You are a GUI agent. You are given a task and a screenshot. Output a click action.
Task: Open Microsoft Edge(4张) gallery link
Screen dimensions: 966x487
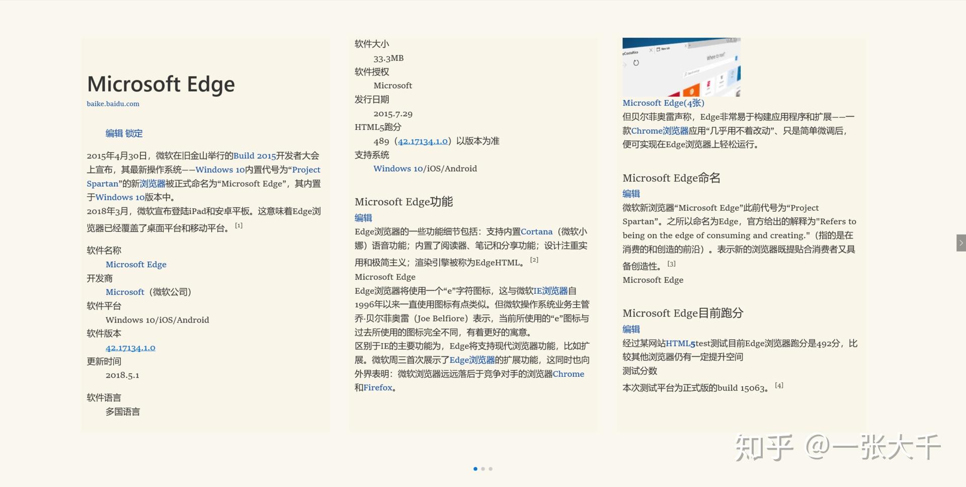click(x=663, y=103)
